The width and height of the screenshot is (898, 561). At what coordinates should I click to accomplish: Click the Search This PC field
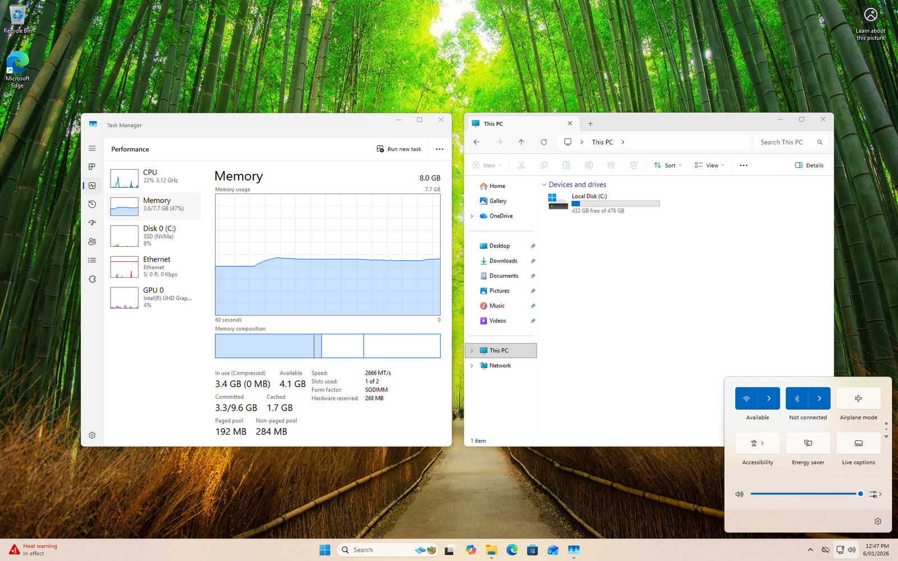[784, 142]
